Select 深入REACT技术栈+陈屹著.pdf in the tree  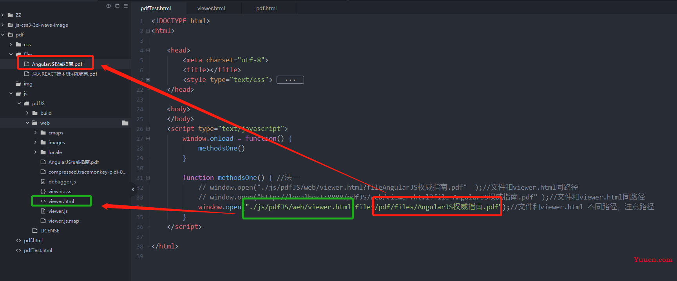tap(65, 74)
